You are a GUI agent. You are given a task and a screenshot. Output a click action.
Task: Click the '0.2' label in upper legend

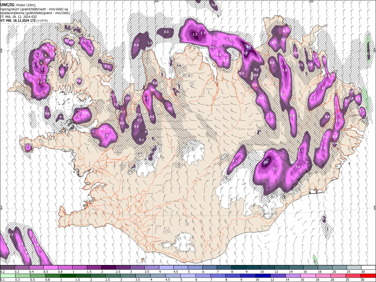(2, 272)
